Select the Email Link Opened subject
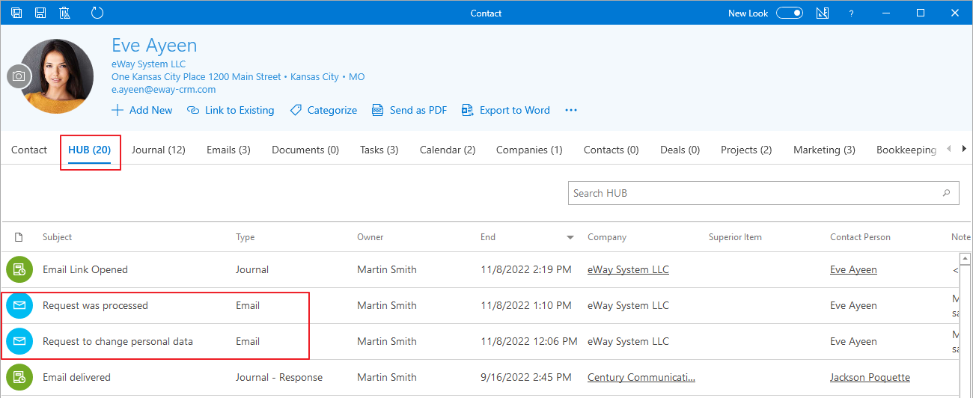973x398 pixels. point(85,269)
